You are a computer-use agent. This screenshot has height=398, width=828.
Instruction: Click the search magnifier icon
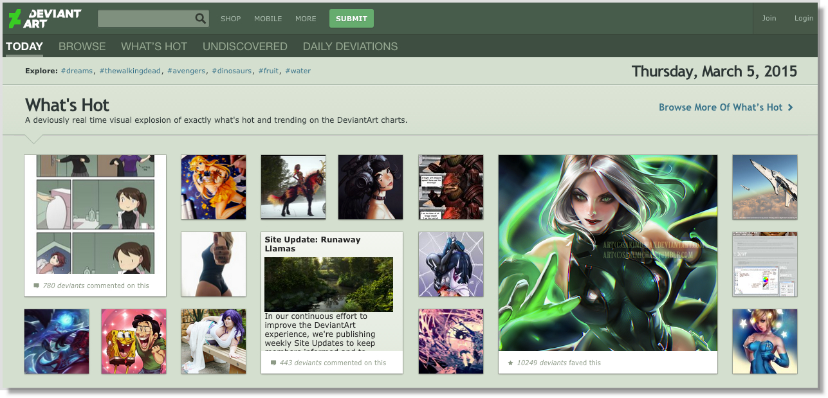[201, 19]
